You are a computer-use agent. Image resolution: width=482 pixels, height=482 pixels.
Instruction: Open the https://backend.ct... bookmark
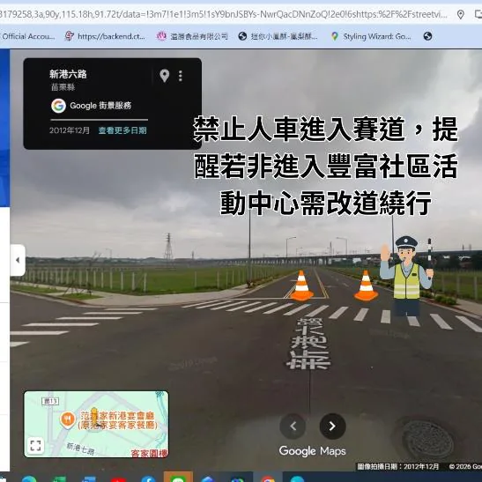click(105, 37)
